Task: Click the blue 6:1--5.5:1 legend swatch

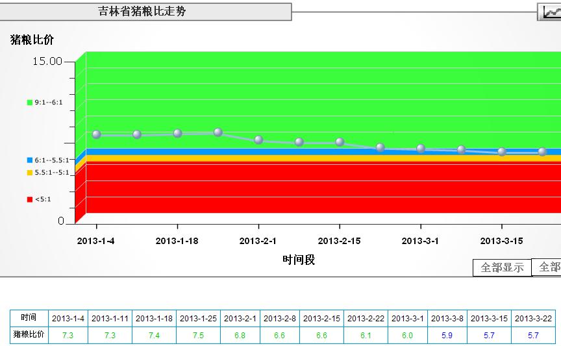Action: pyautogui.click(x=30, y=160)
